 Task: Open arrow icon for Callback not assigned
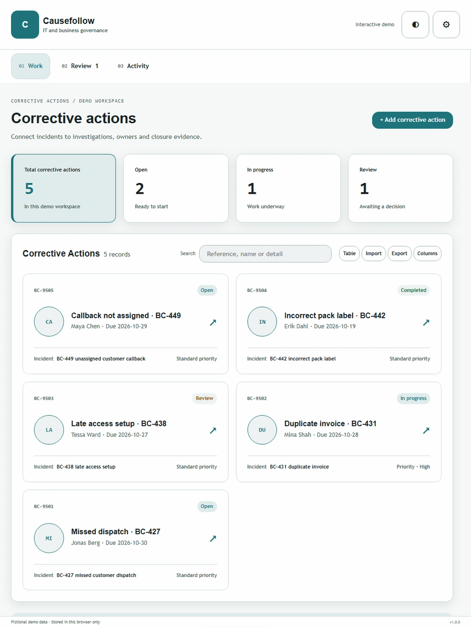click(213, 322)
